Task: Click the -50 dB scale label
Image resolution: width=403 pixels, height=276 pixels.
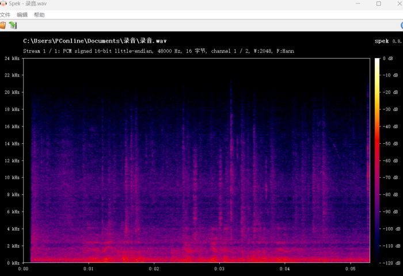Action: coord(390,144)
